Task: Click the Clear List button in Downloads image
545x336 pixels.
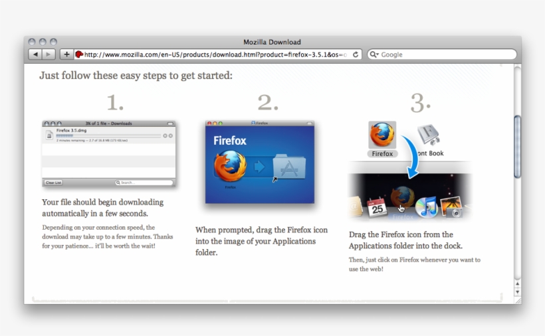Action: point(54,183)
